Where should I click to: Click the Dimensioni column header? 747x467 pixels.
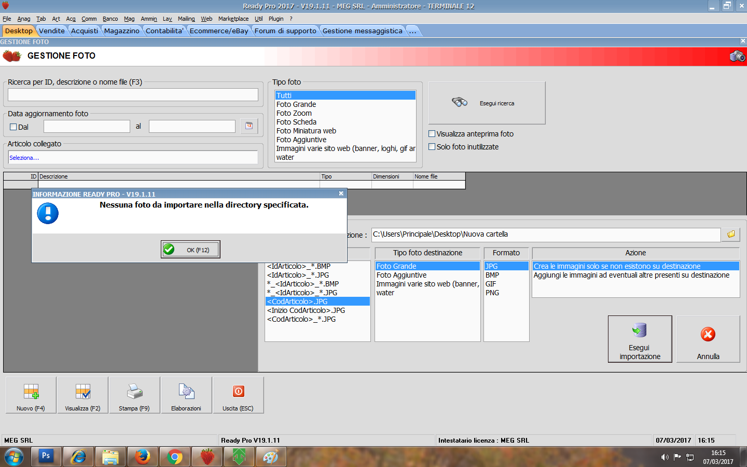pyautogui.click(x=392, y=176)
